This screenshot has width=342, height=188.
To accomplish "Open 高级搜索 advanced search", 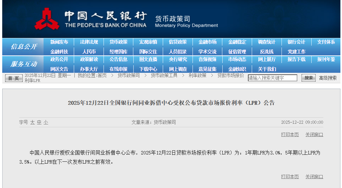I will point(328,78).
